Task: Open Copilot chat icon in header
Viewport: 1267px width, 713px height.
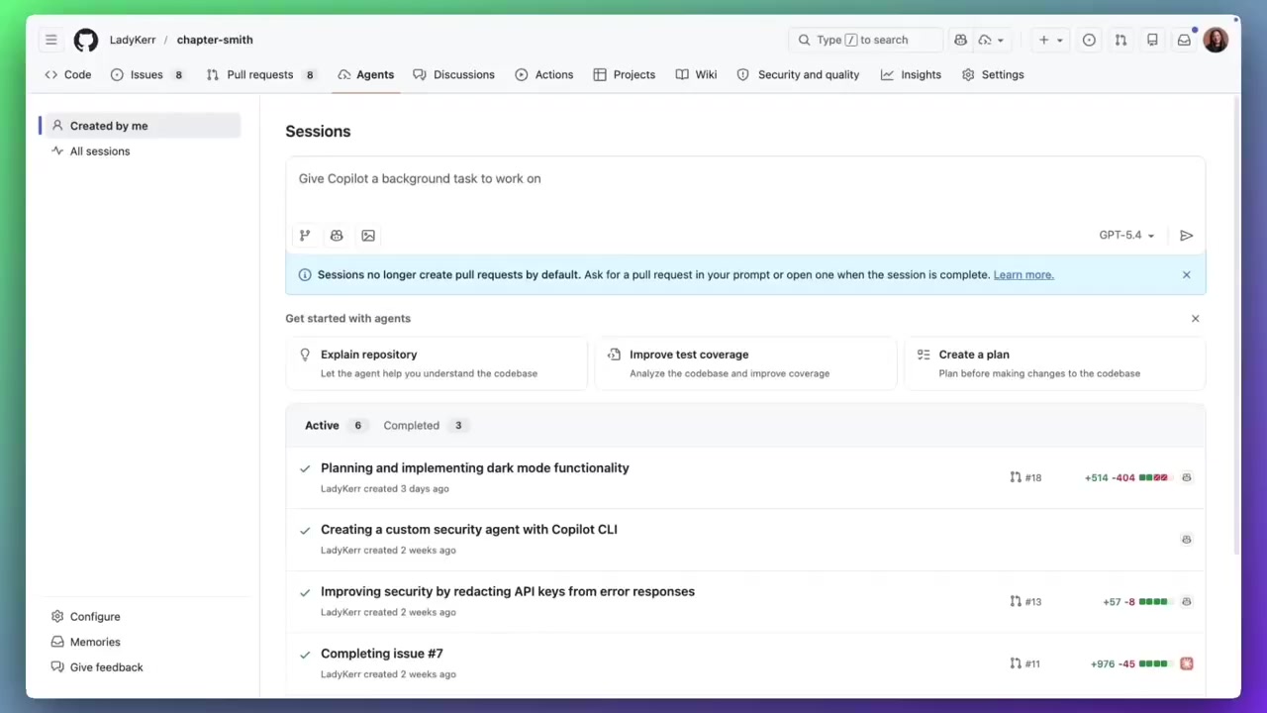Action: click(960, 40)
